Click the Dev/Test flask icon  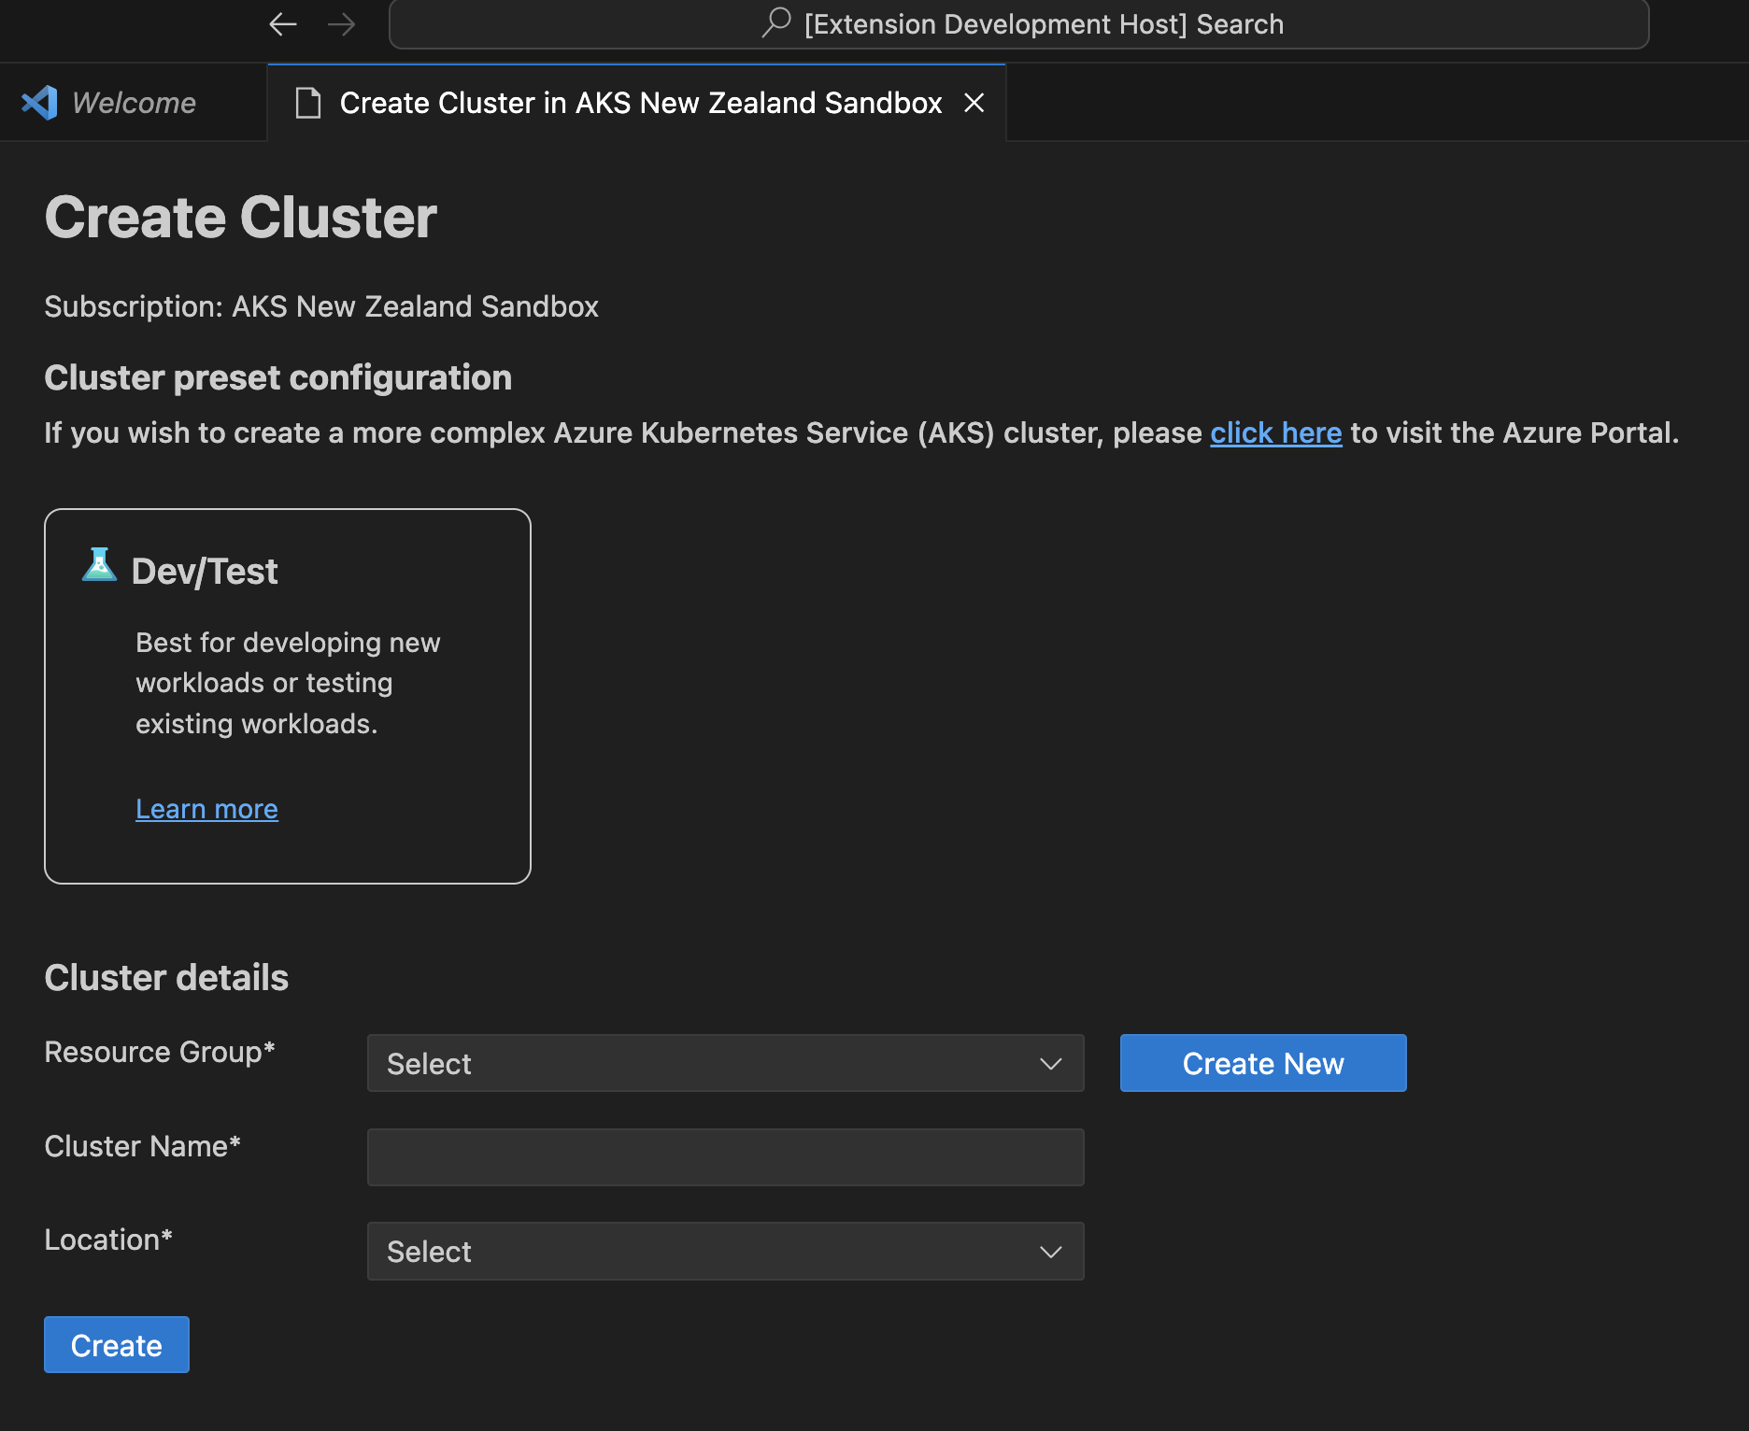coord(99,564)
